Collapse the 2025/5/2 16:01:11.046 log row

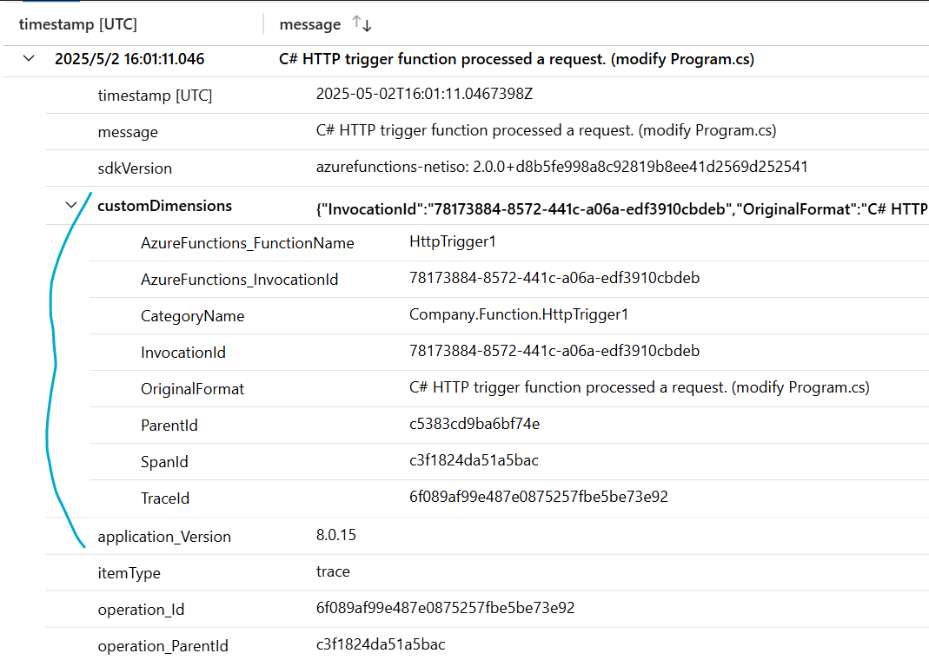30,59
